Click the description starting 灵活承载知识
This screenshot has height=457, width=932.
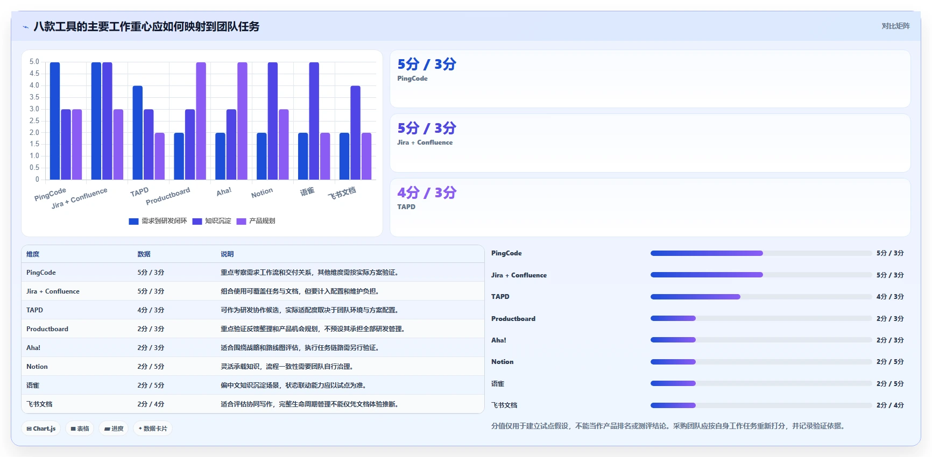point(287,367)
